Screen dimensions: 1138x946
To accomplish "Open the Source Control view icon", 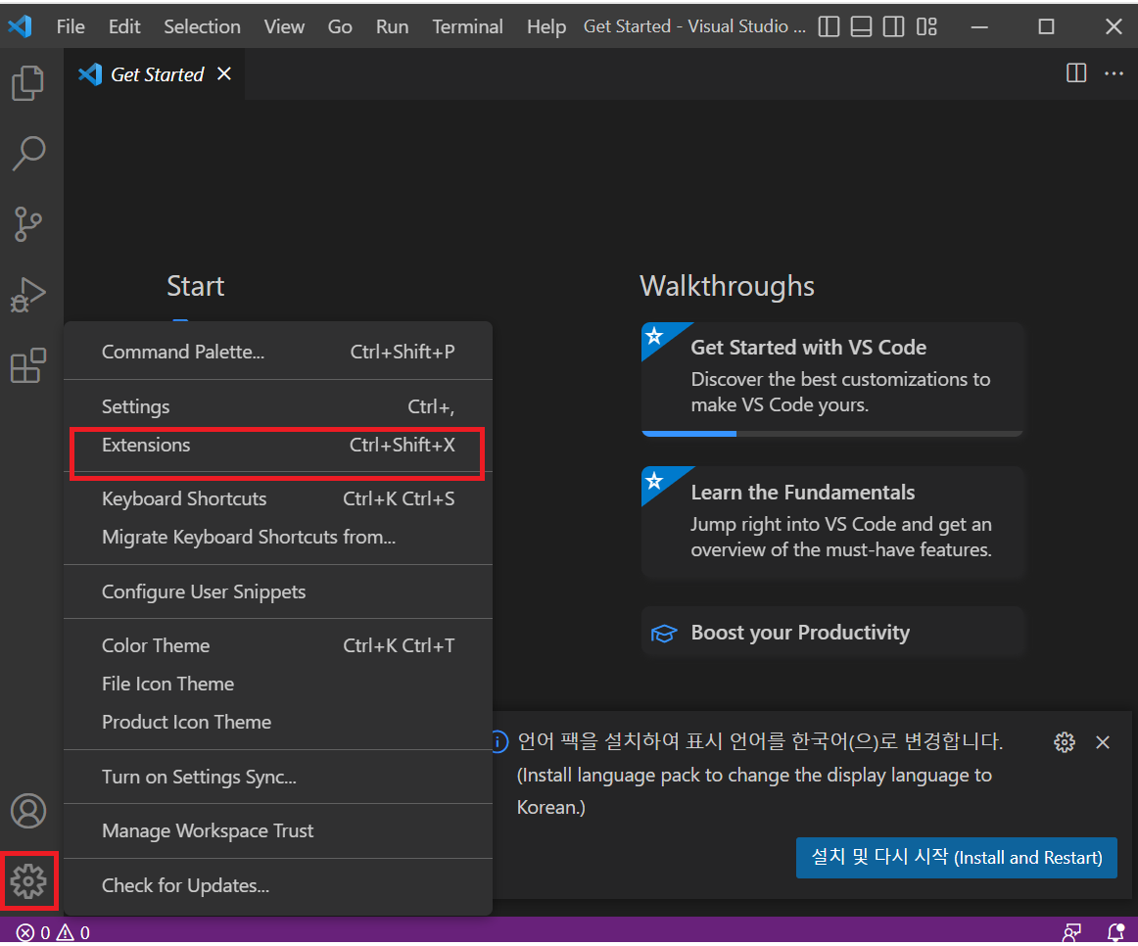I will coord(28,224).
